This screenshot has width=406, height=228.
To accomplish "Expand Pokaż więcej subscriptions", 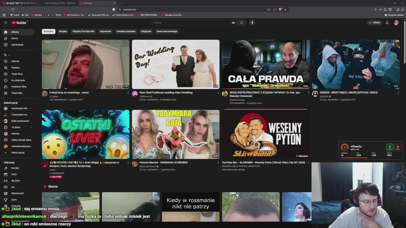I will tap(17, 153).
